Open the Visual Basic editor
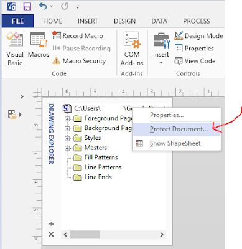This screenshot has height=249, width=242. click(x=15, y=49)
